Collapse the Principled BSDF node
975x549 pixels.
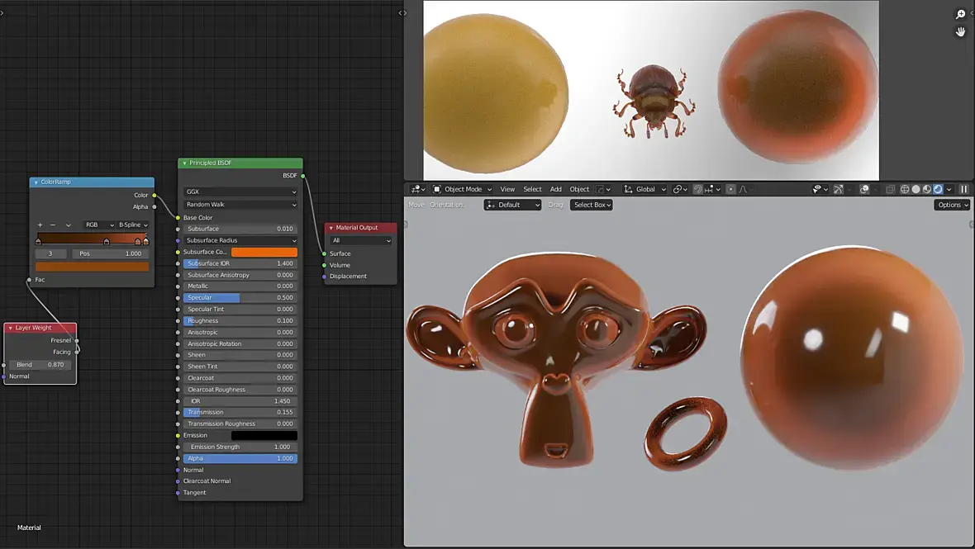pos(185,163)
